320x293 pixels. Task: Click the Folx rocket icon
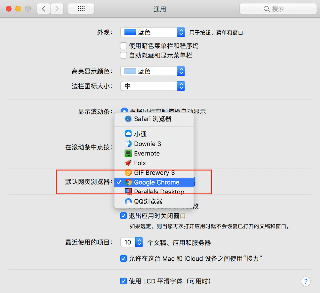click(x=128, y=163)
